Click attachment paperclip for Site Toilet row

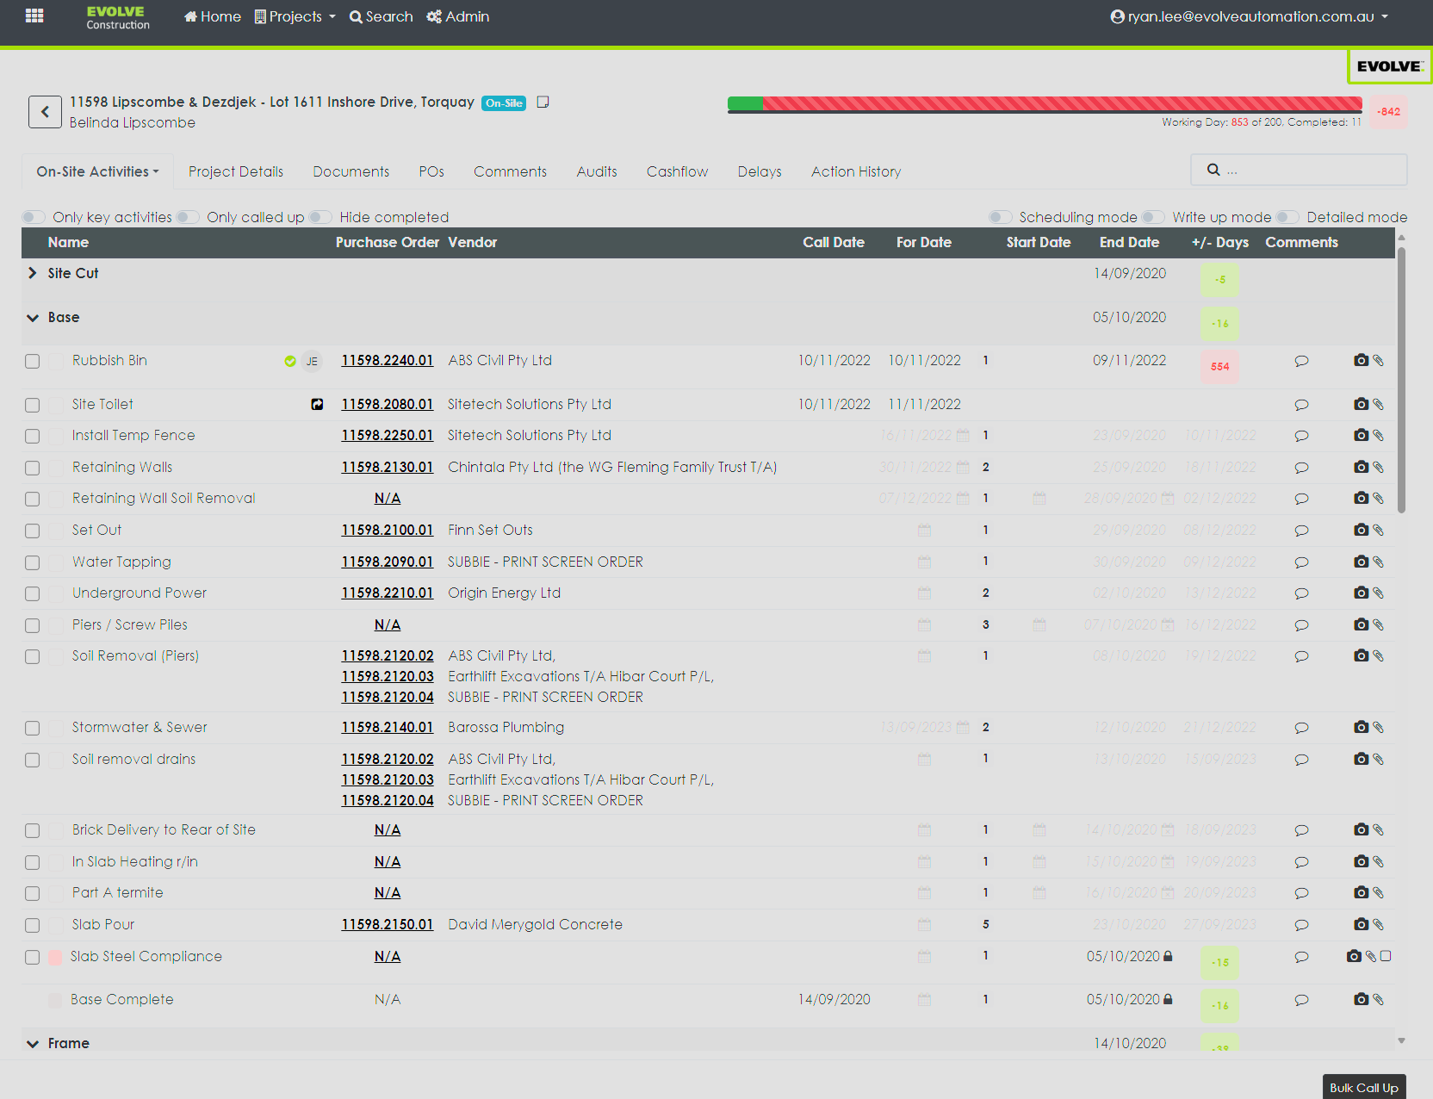[x=1378, y=404]
